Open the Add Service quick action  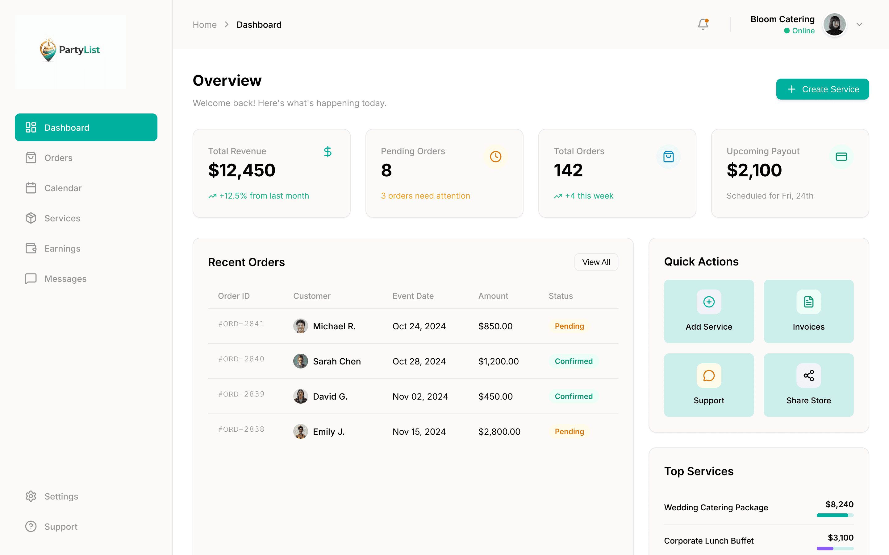coord(709,311)
